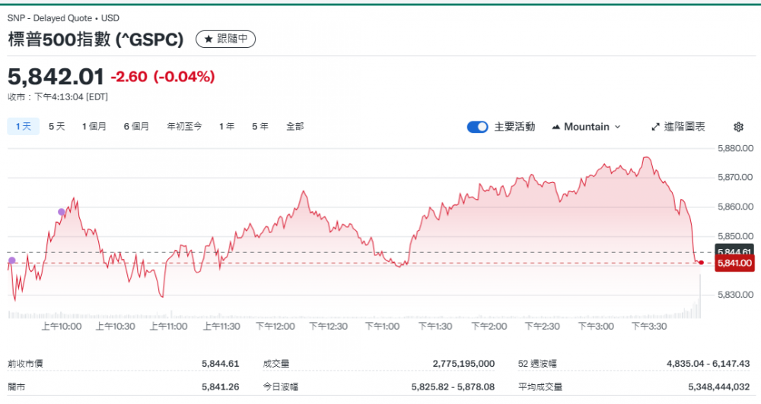Select the 1天 time range tab
Image resolution: width=761 pixels, height=404 pixels.
23,127
